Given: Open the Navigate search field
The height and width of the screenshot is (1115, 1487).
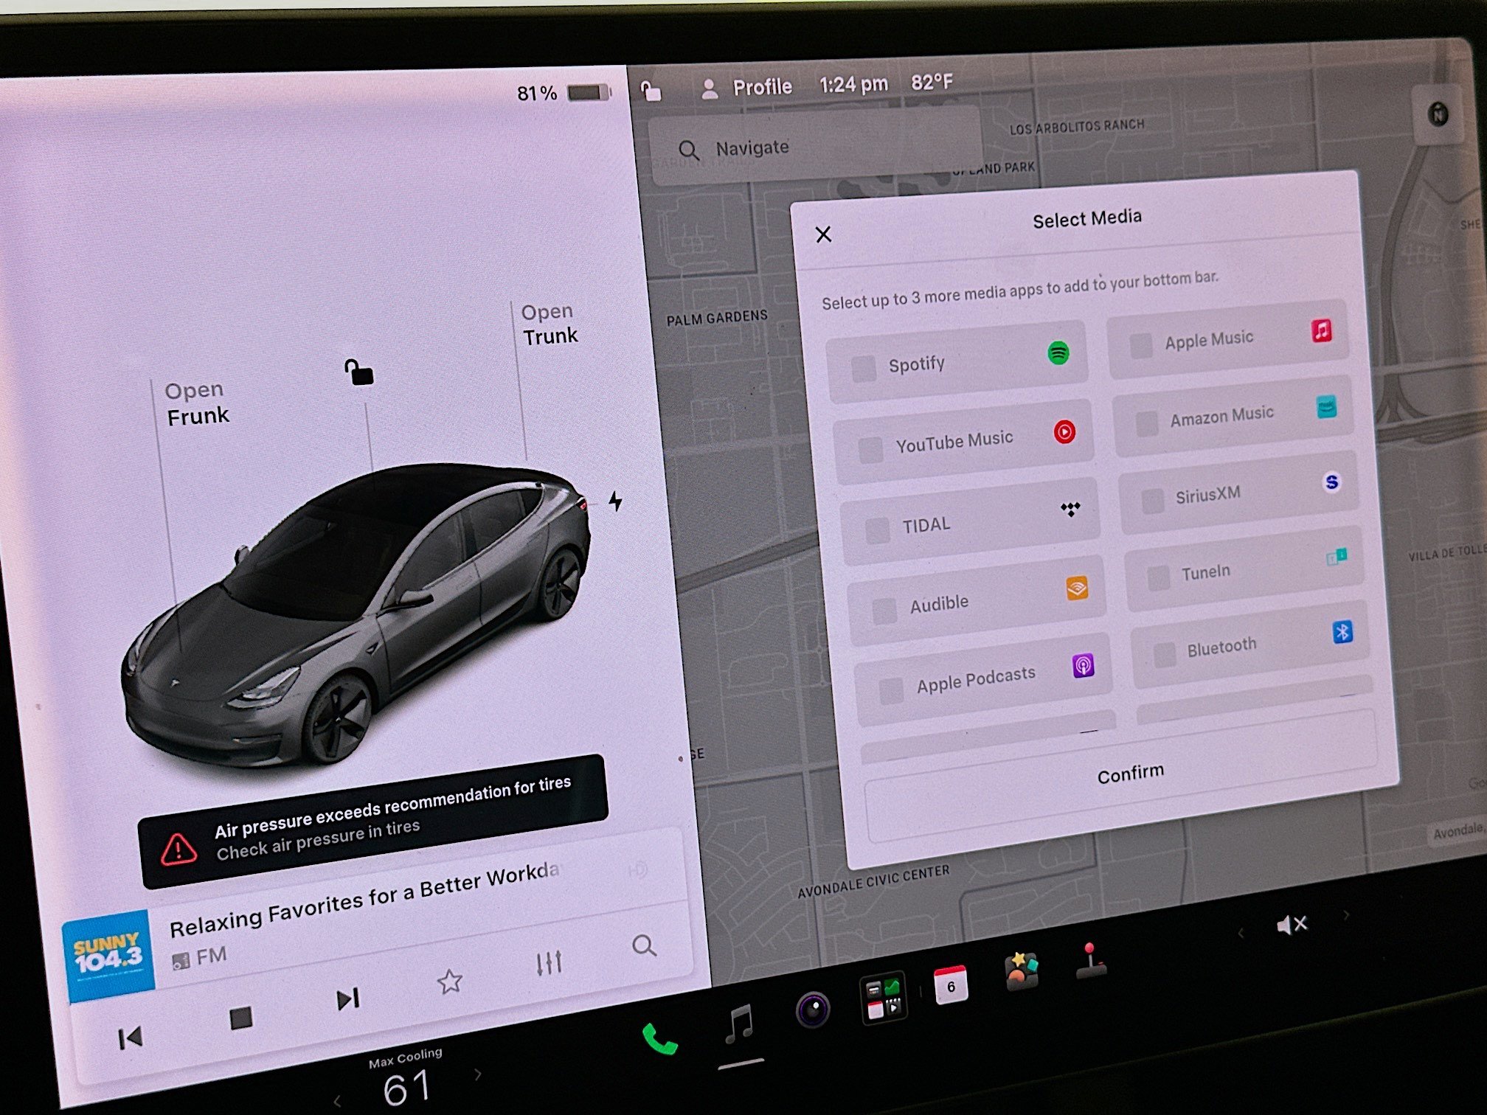Looking at the screenshot, I should [815, 147].
